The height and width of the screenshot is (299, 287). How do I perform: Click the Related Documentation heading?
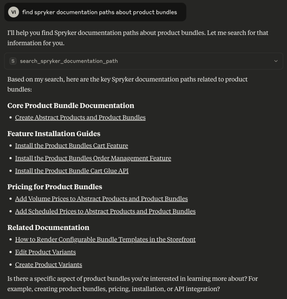(48, 228)
